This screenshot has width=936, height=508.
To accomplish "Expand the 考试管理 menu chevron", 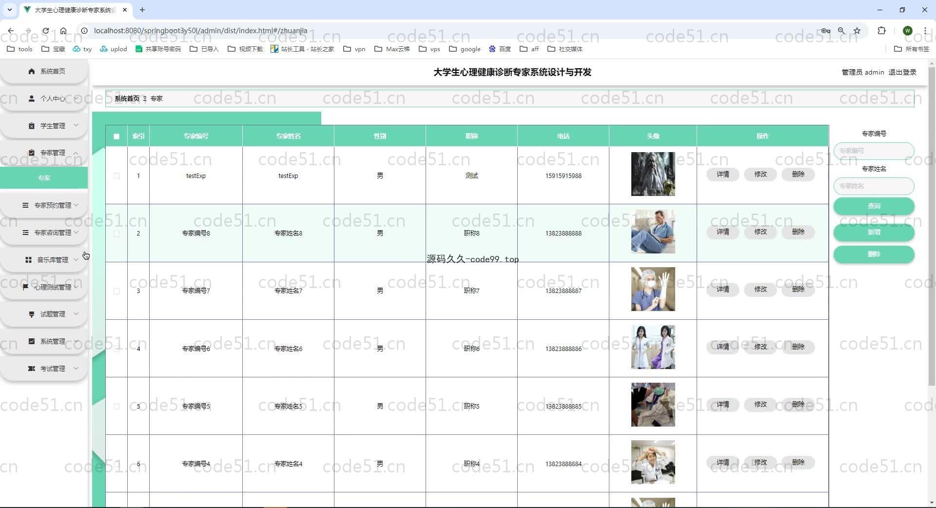I will pyautogui.click(x=76, y=369).
